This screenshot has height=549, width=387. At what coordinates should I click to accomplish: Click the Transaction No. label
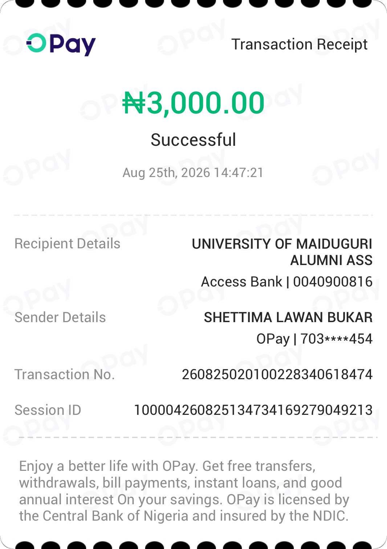tap(65, 374)
